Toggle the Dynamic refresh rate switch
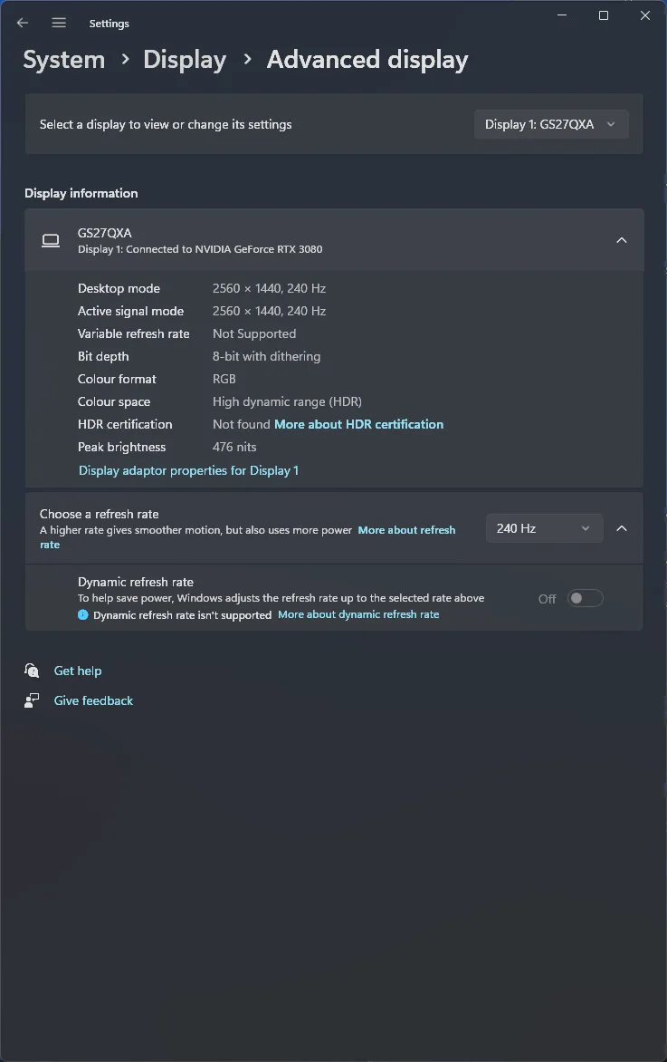 [x=586, y=598]
